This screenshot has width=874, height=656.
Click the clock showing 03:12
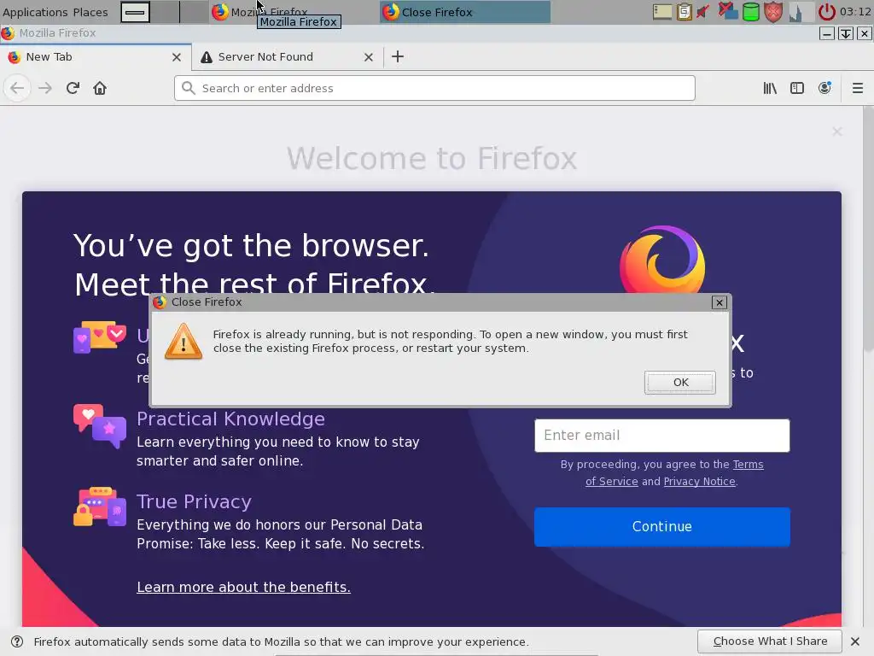(x=855, y=12)
